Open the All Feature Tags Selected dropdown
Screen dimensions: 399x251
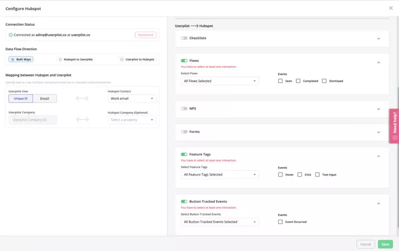coord(219,174)
